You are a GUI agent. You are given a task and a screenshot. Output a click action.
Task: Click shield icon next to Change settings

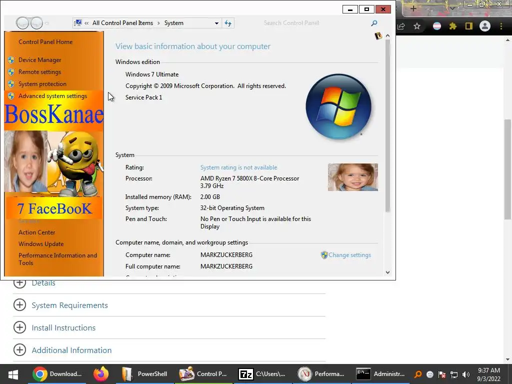point(324,255)
